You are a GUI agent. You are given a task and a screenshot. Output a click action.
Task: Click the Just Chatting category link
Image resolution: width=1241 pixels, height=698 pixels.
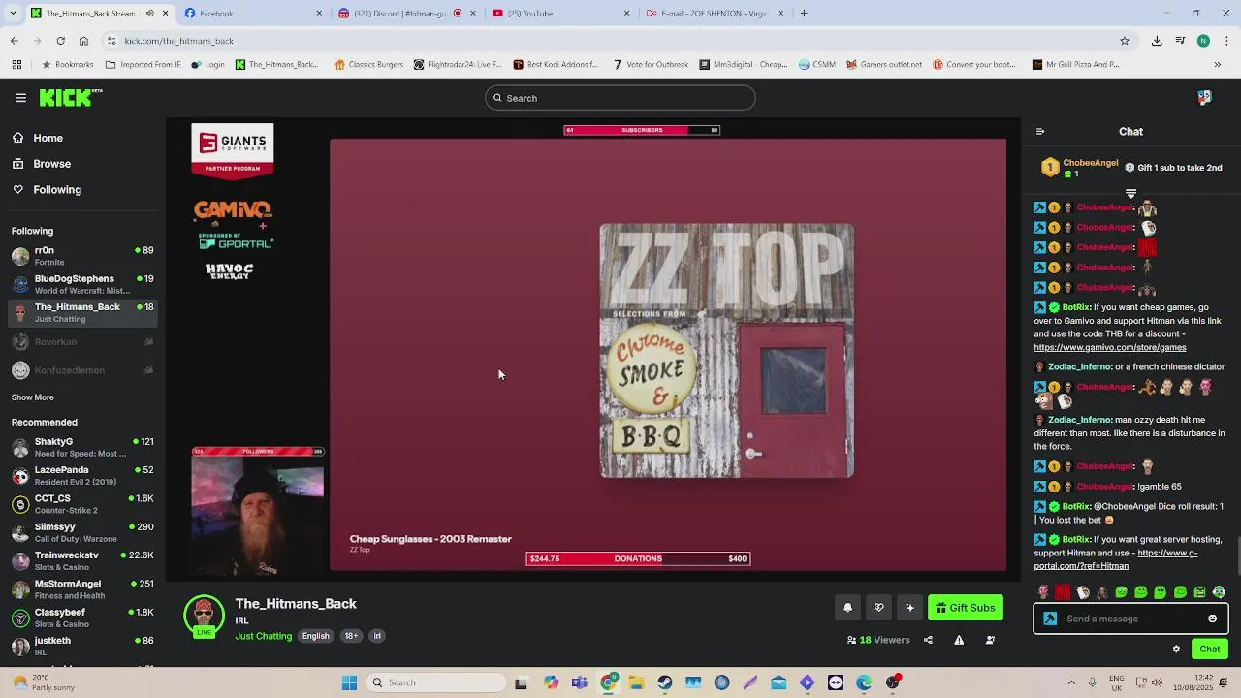[x=264, y=636]
